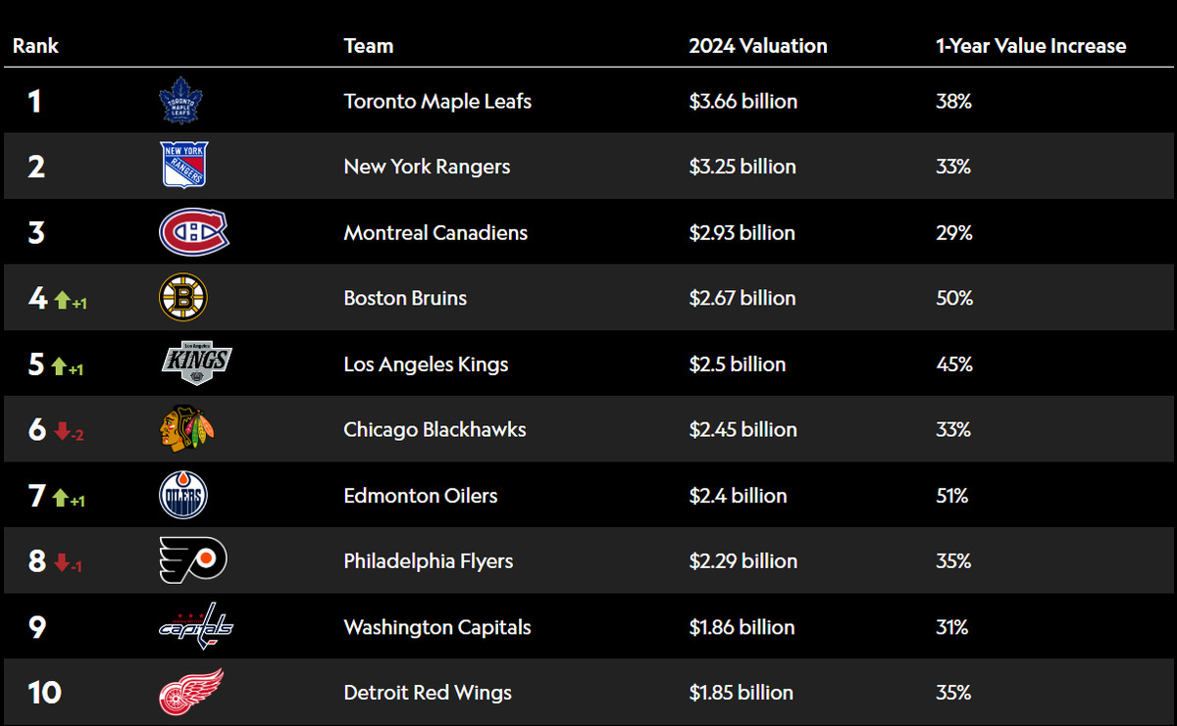
Task: Sort by the Team column header
Action: 369,46
